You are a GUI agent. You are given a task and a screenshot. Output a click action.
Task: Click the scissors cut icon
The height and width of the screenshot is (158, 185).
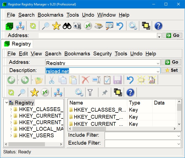point(51,80)
